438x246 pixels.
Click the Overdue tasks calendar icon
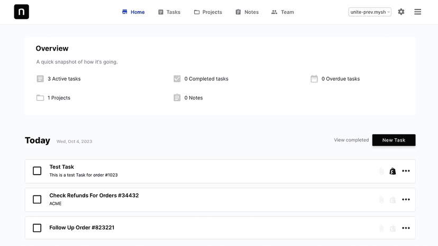click(x=314, y=79)
